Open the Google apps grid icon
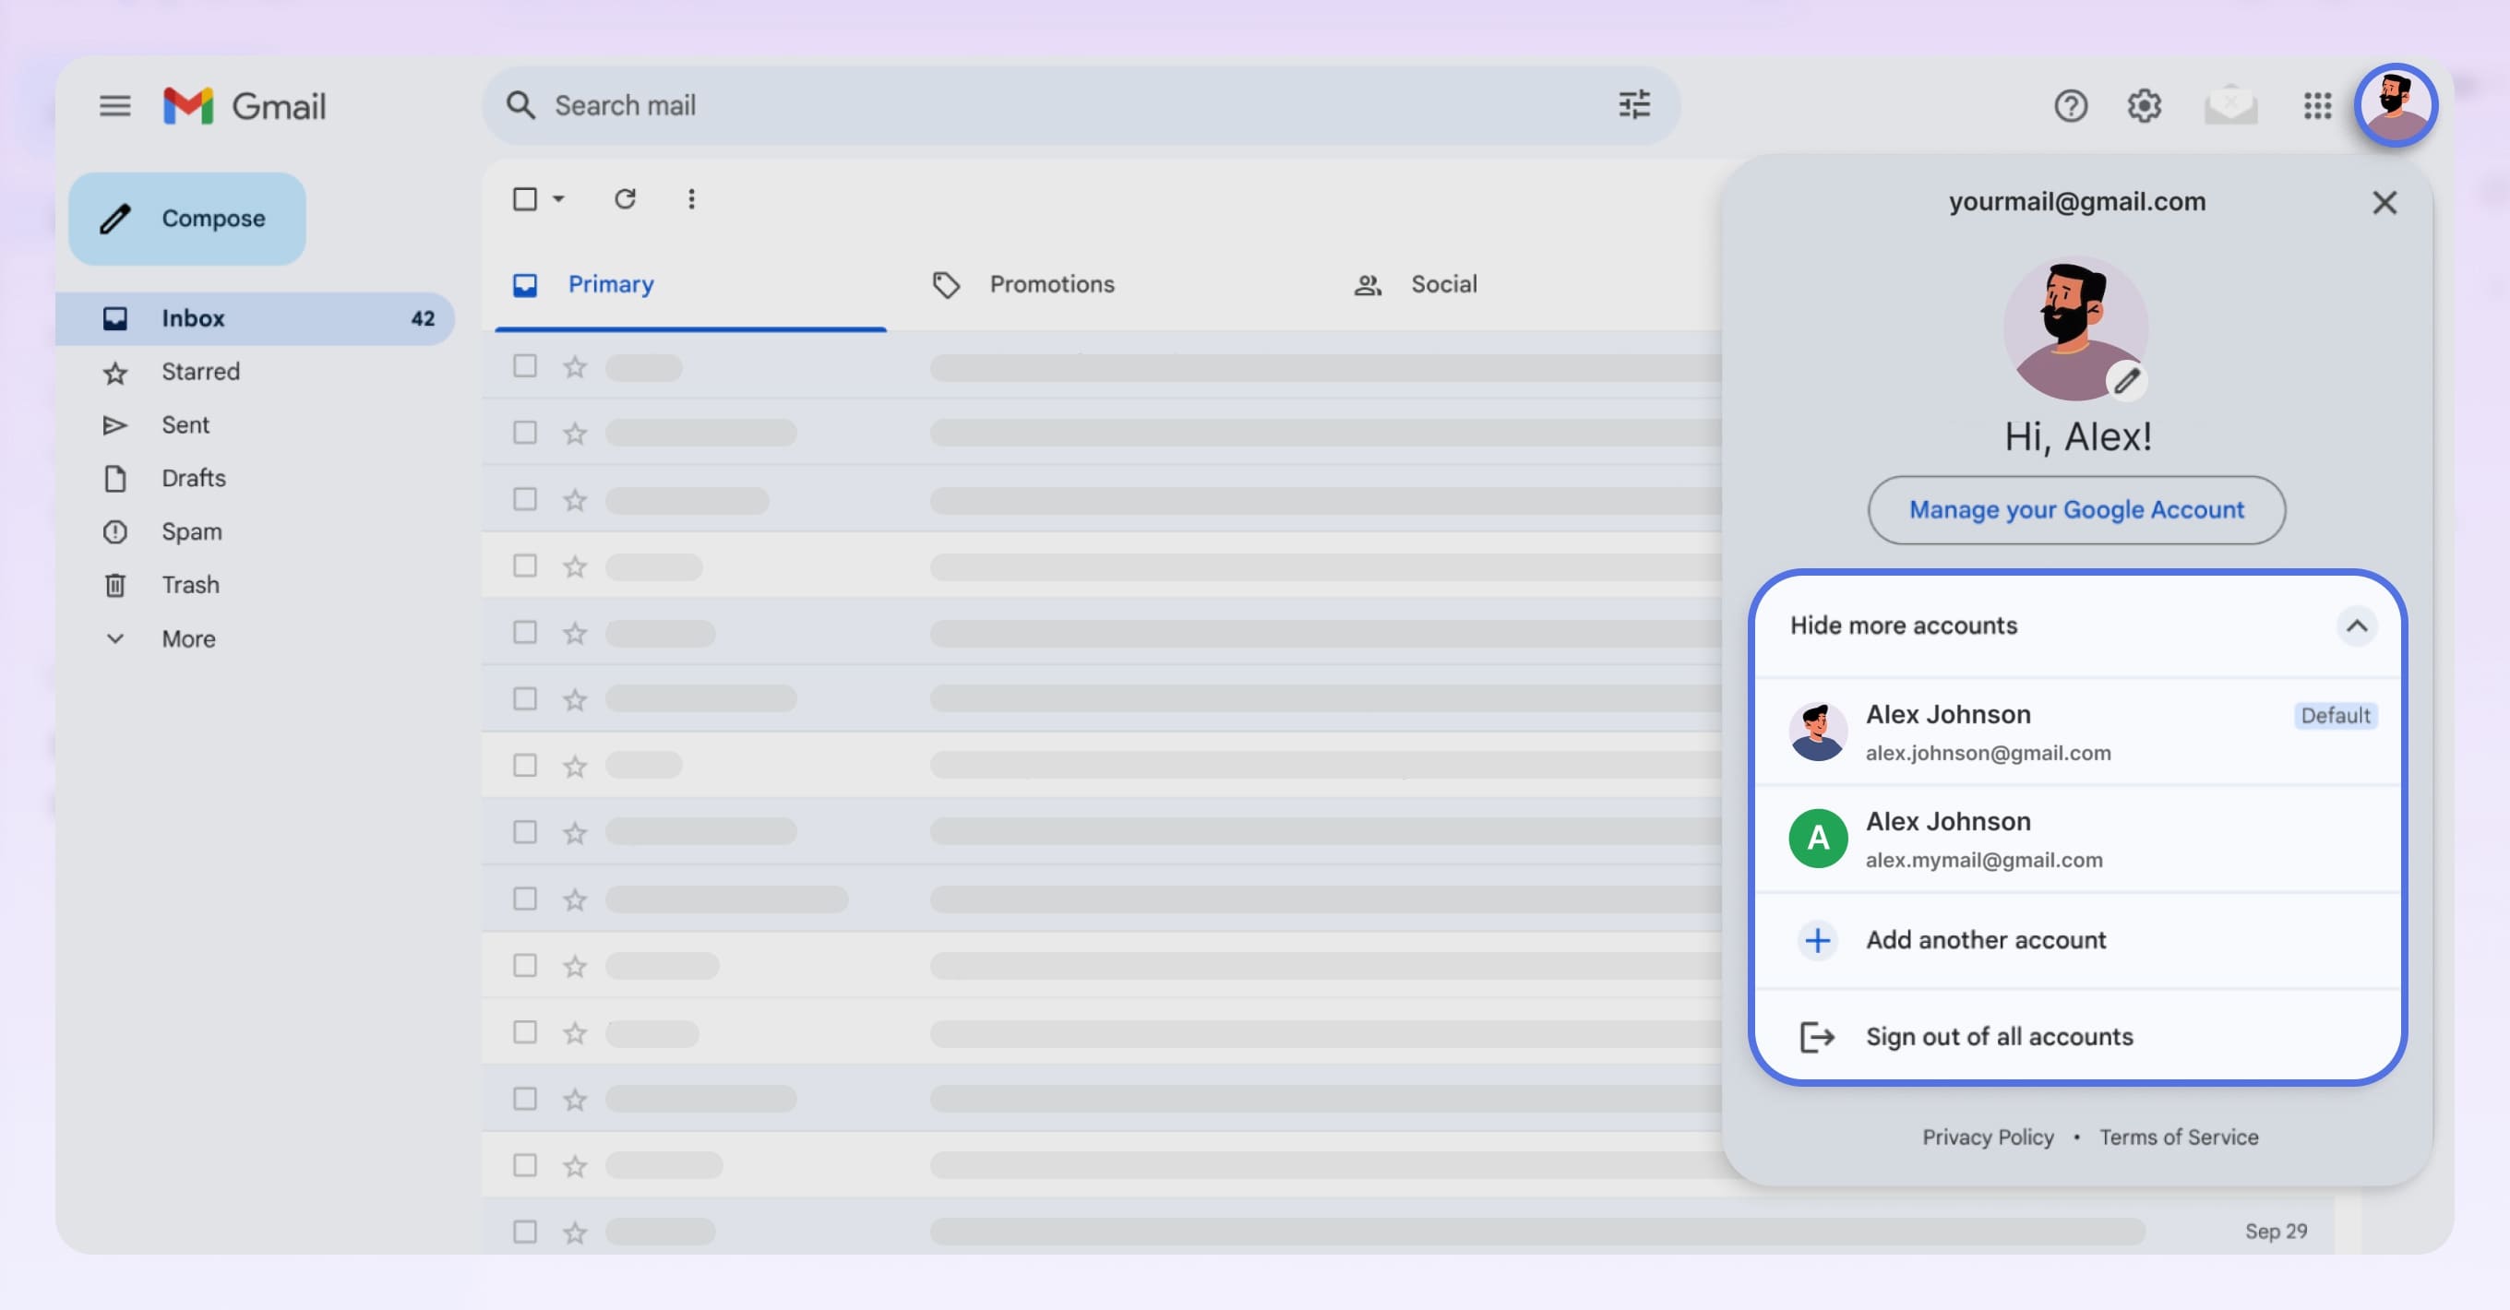 (x=2318, y=106)
